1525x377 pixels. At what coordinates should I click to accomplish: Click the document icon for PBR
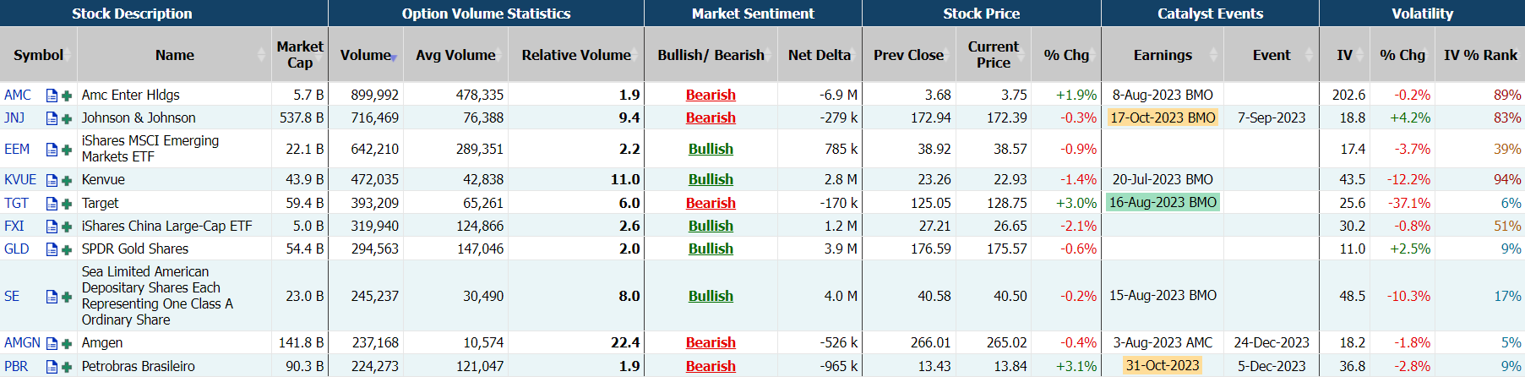click(52, 367)
